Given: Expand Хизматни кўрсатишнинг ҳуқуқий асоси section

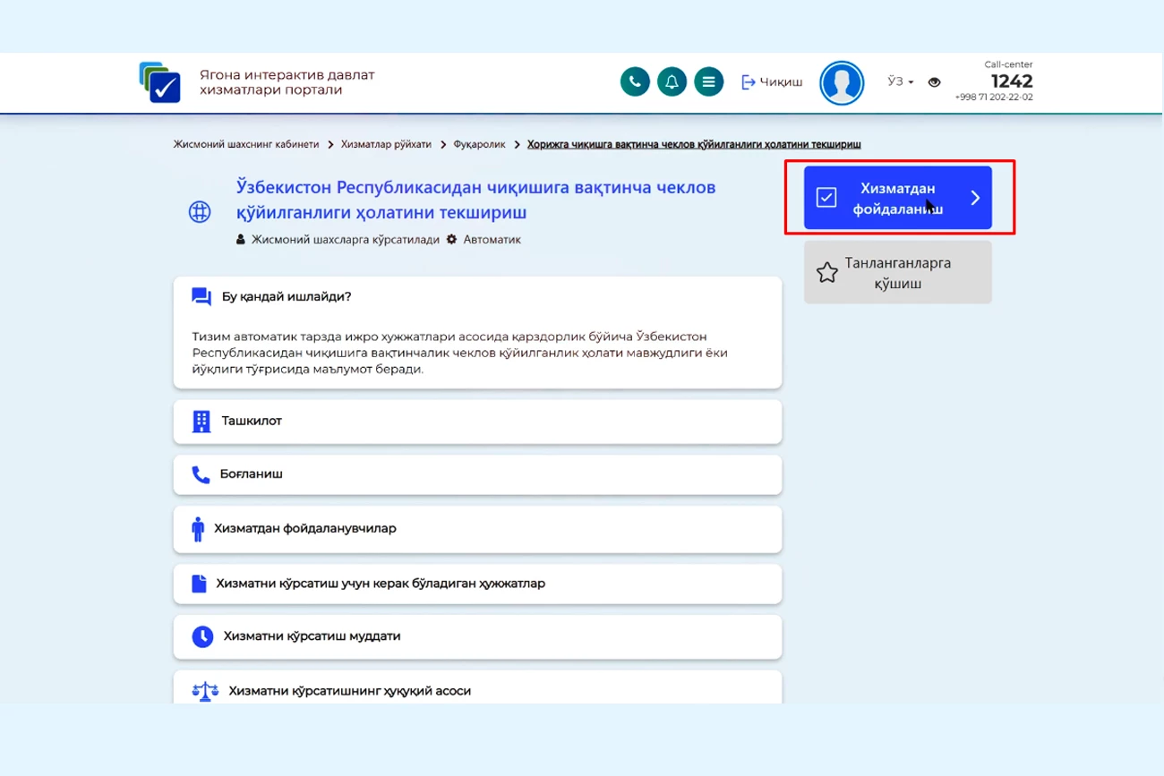Looking at the screenshot, I should 477,687.
